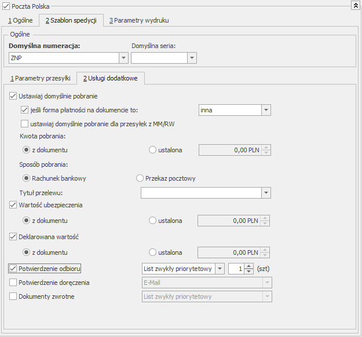Enable pobranie dla przesyłek z MM/RW
The image size is (362, 337).
tap(24, 124)
